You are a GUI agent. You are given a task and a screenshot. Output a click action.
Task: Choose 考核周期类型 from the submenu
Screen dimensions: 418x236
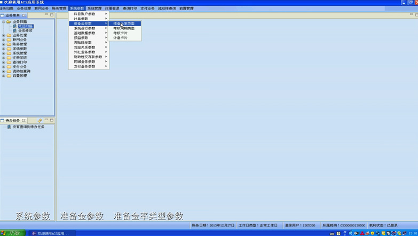click(124, 28)
